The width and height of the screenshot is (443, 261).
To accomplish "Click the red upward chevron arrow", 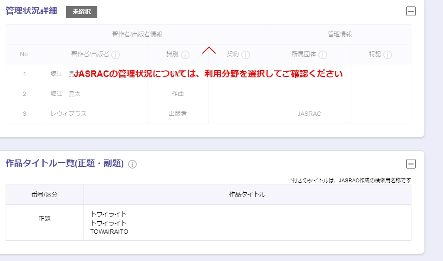I will [209, 50].
